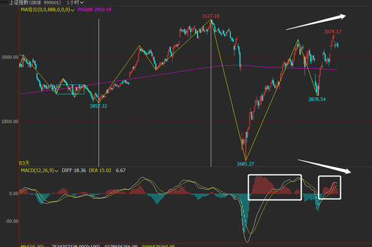Click the link icon beside 上证指数
This screenshot has height=247, width=372.
pyautogui.click(x=4, y=2)
